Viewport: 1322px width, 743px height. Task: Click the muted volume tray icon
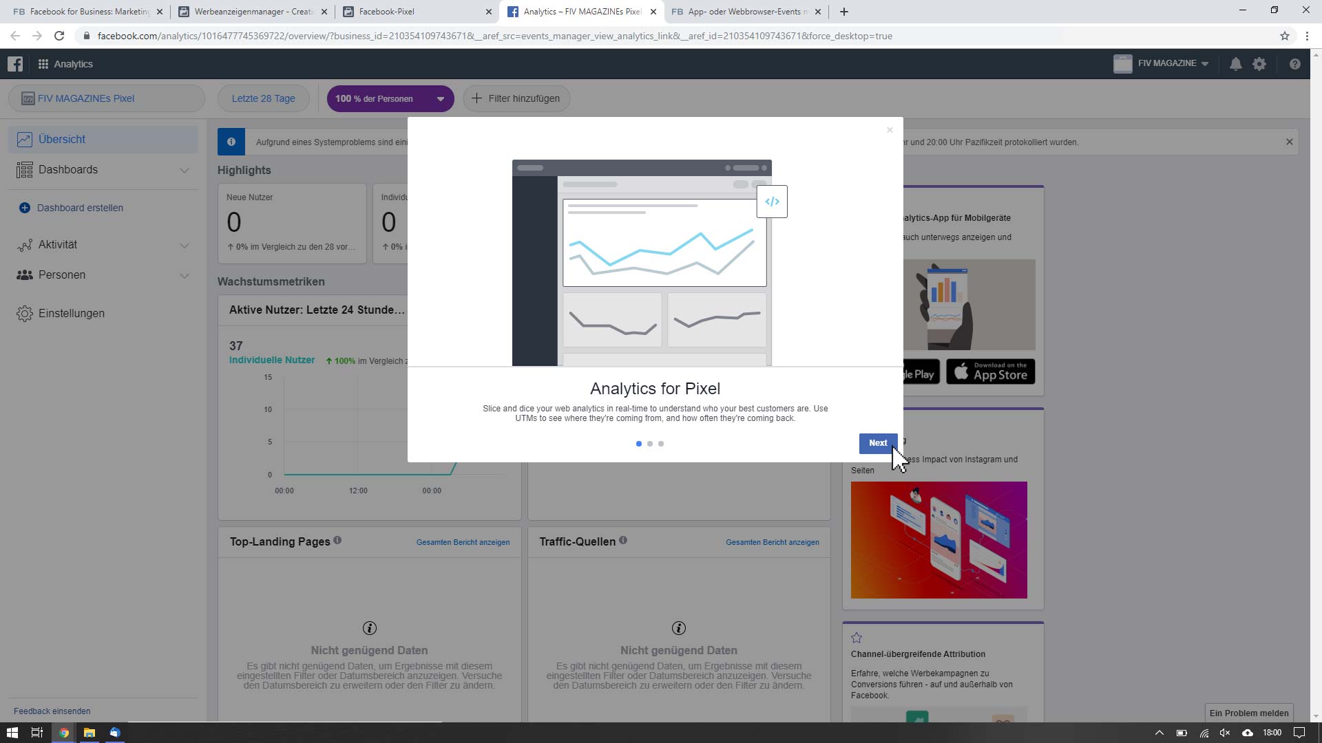tap(1225, 733)
